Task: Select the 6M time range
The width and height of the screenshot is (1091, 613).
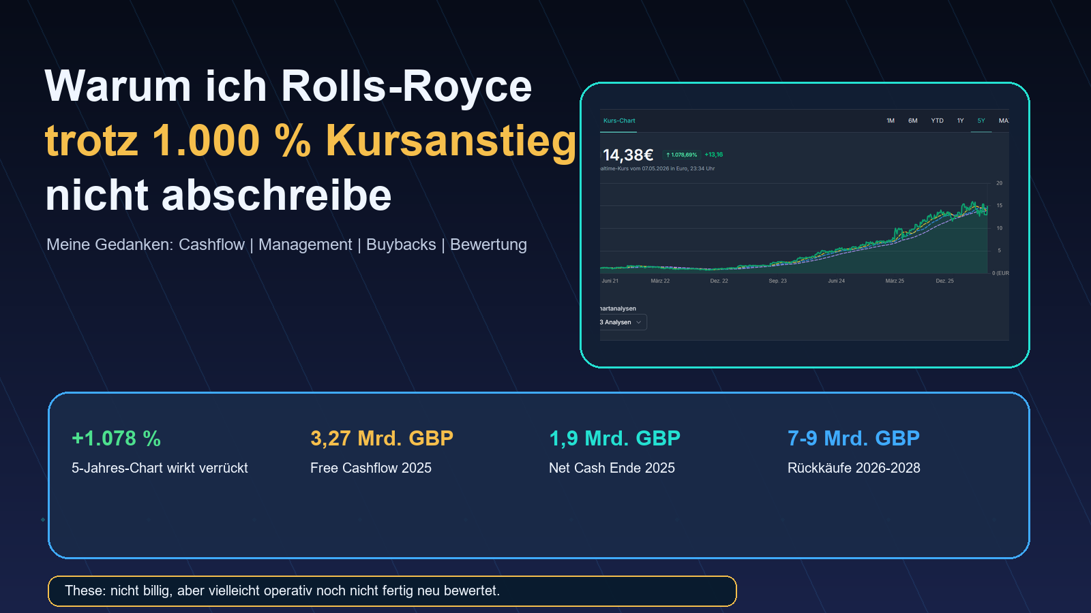Action: 913,121
